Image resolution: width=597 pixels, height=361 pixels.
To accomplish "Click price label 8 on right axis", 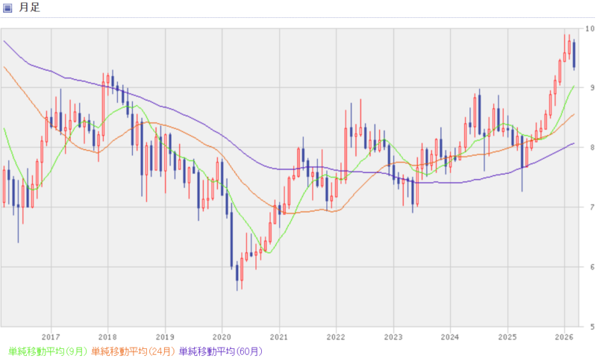I will point(592,147).
